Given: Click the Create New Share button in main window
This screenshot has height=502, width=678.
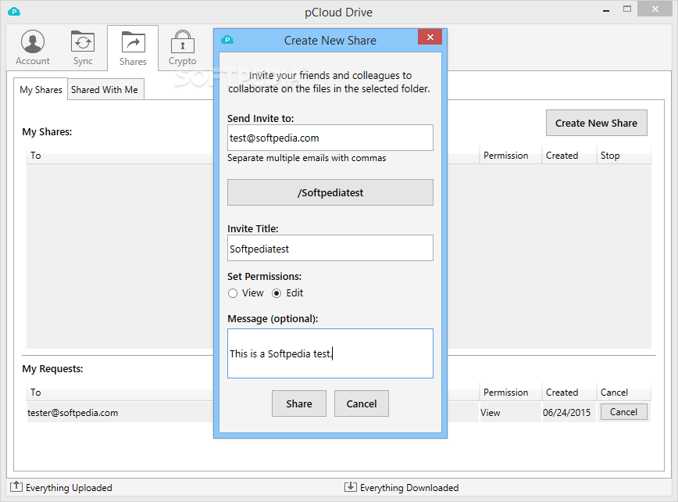Looking at the screenshot, I should pos(596,123).
